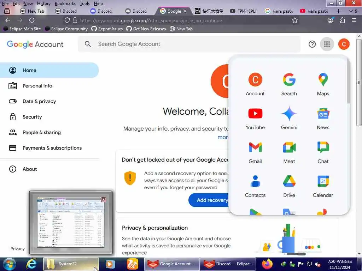Open Google News from the apps panel

point(323,118)
